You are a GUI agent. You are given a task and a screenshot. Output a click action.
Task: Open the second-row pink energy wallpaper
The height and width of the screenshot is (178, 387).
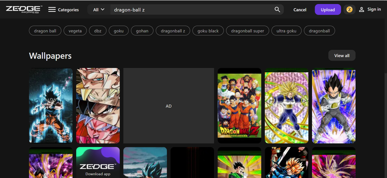(334, 163)
